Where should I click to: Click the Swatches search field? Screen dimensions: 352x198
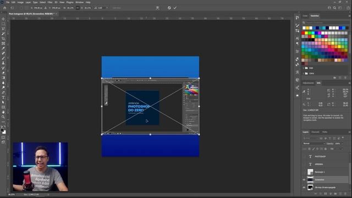coord(325,23)
